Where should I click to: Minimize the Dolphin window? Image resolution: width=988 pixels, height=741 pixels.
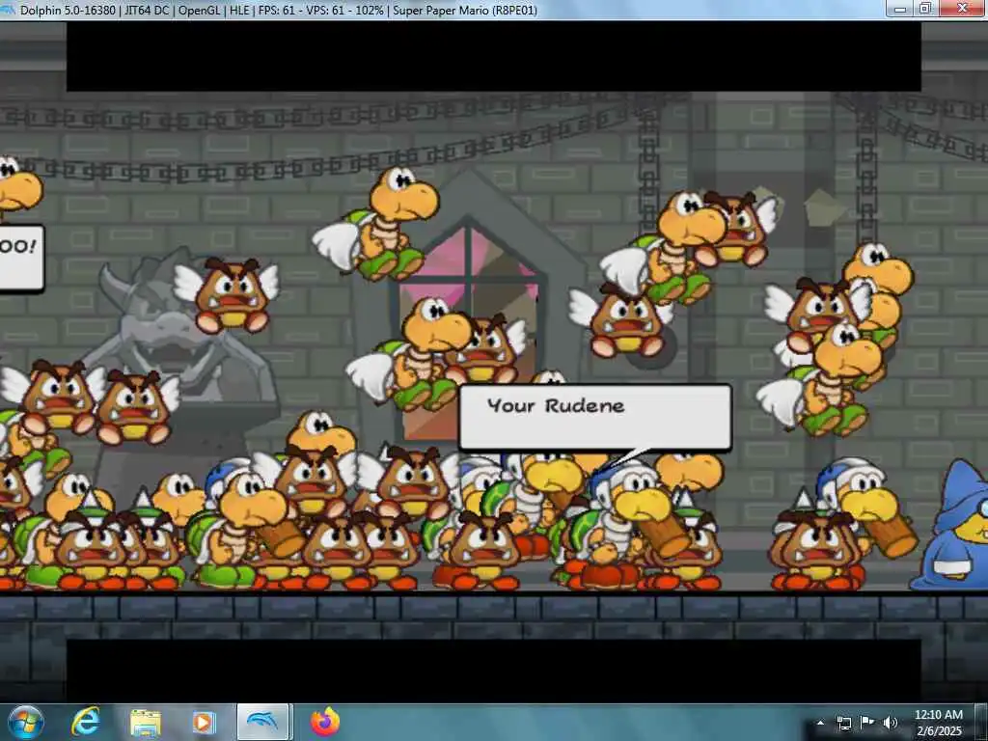[900, 9]
